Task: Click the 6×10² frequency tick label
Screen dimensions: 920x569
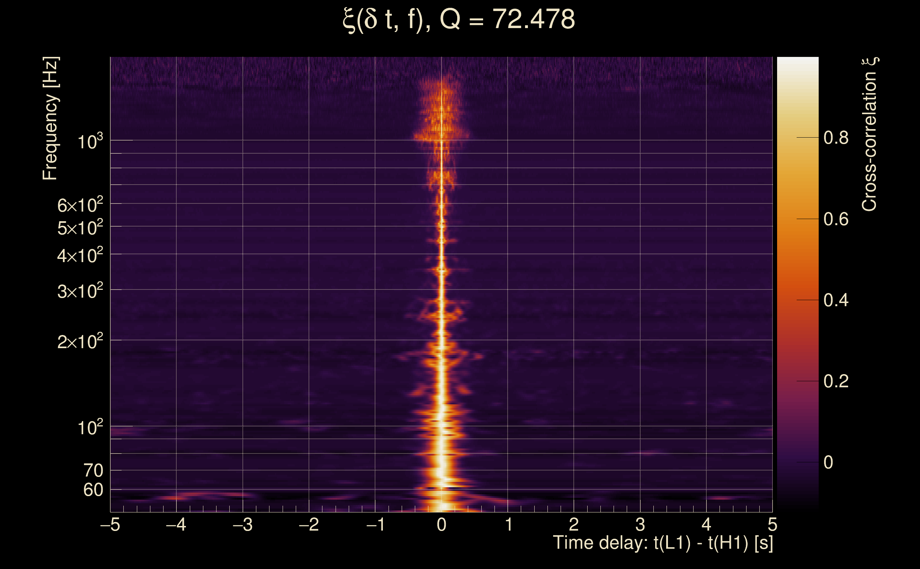Action: [80, 205]
